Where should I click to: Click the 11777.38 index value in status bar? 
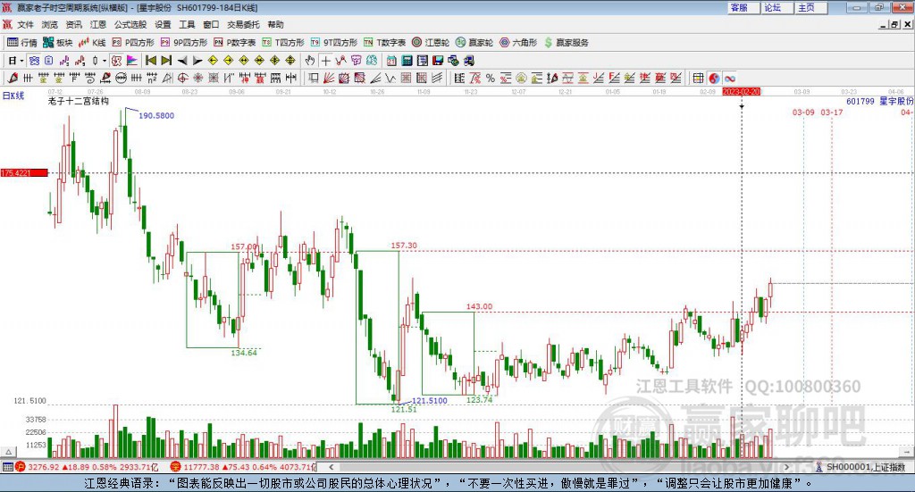click(201, 467)
